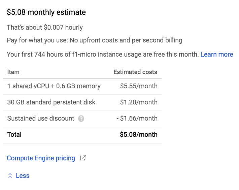The width and height of the screenshot is (239, 190).
Task: Click the - $1.66/month discount value
Action: [137, 118]
